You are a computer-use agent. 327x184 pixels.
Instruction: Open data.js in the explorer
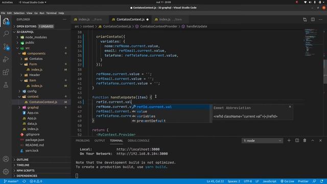32,124
